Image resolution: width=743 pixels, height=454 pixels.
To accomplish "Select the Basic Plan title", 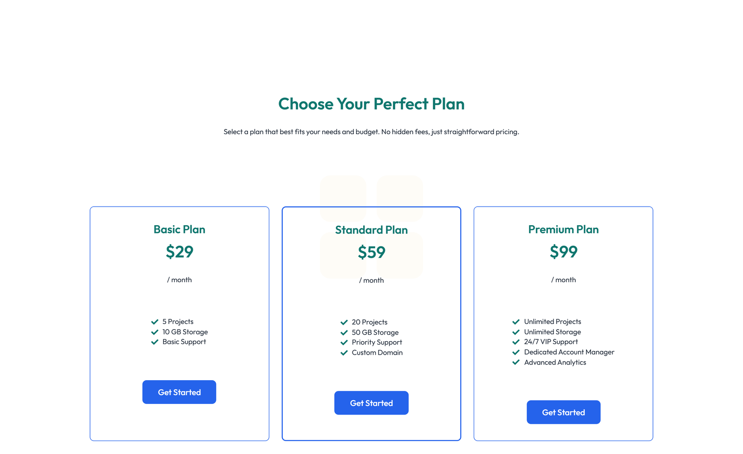I will click(179, 229).
